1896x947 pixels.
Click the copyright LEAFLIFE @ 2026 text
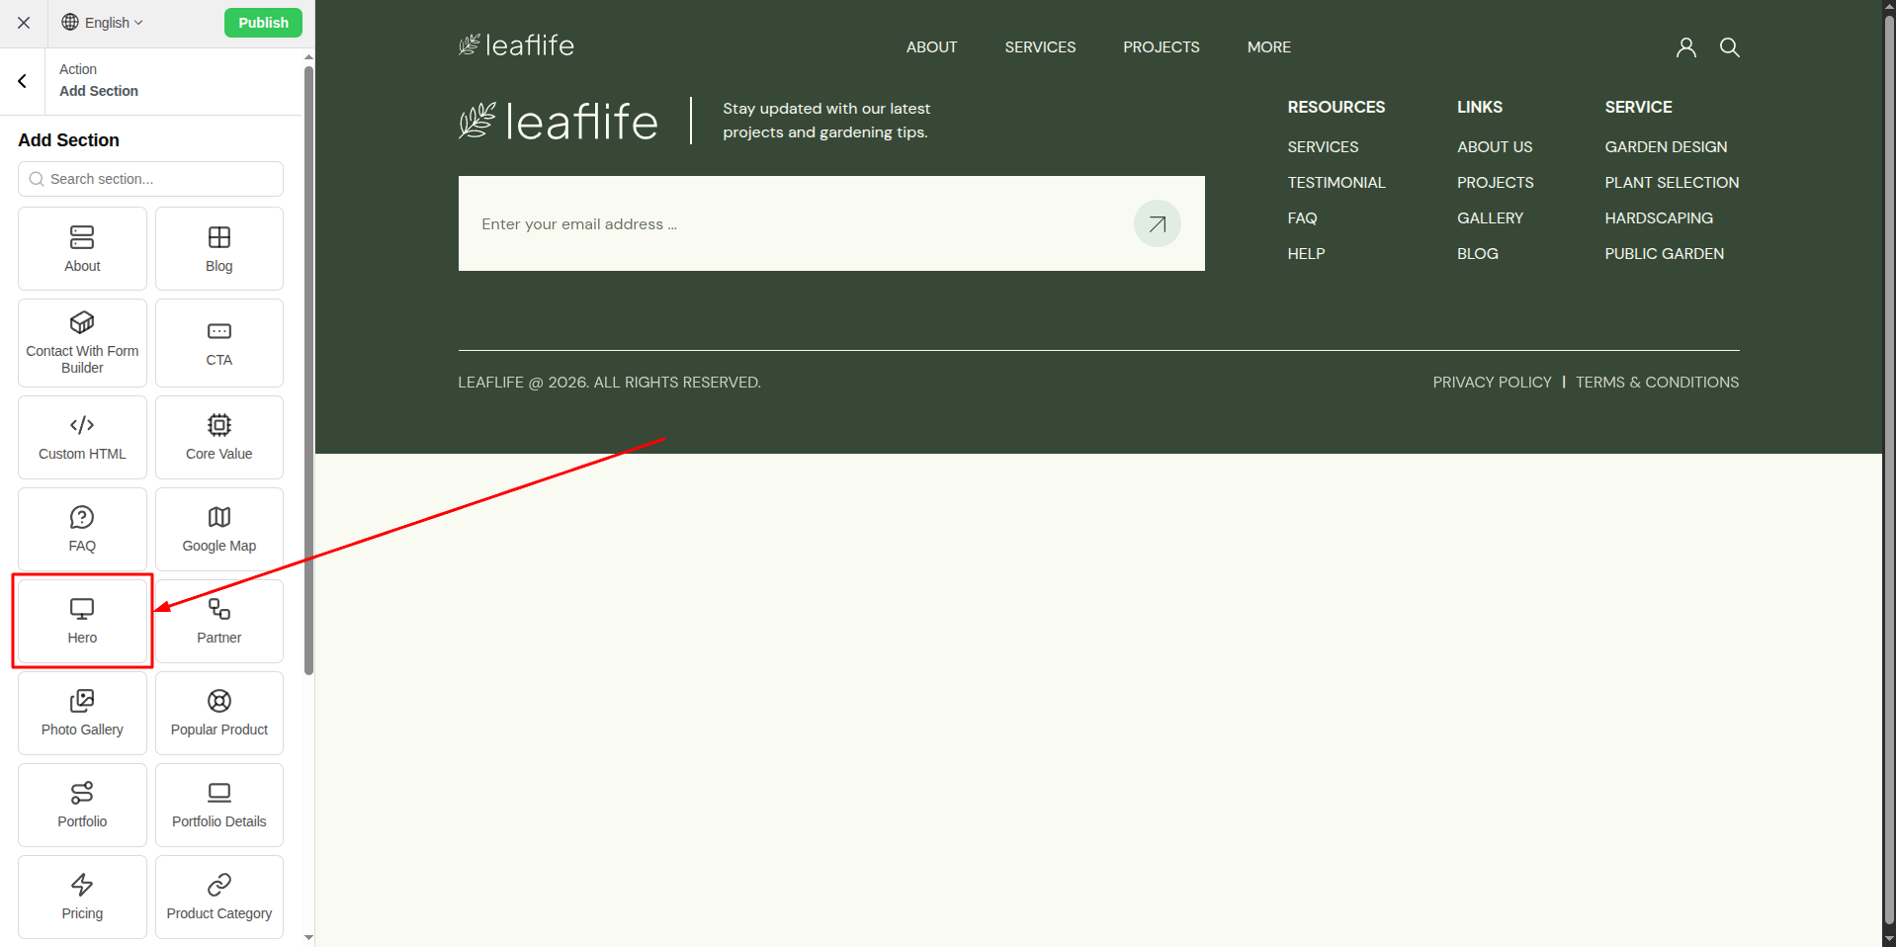click(x=609, y=383)
